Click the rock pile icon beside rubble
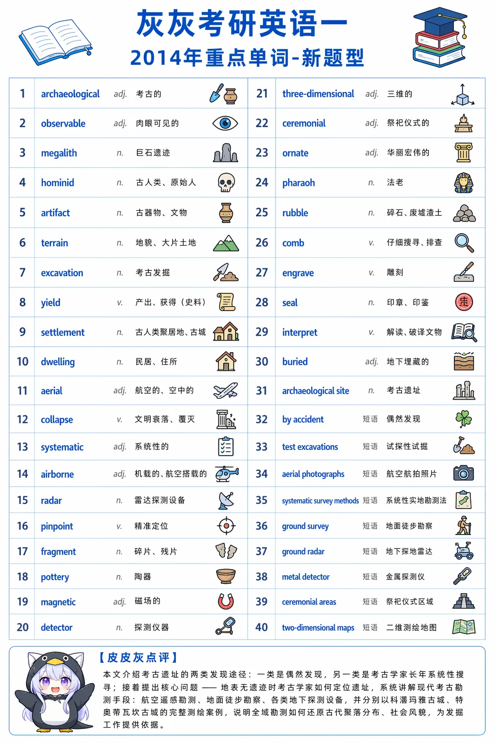 464,213
